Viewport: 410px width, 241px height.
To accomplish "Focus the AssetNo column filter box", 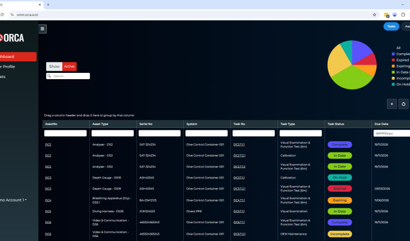I will coord(66,133).
